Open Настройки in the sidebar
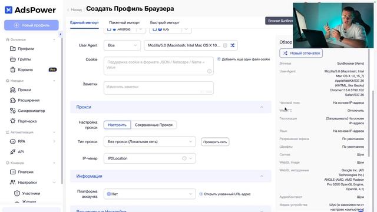The width and height of the screenshot is (377, 212). coord(27,183)
